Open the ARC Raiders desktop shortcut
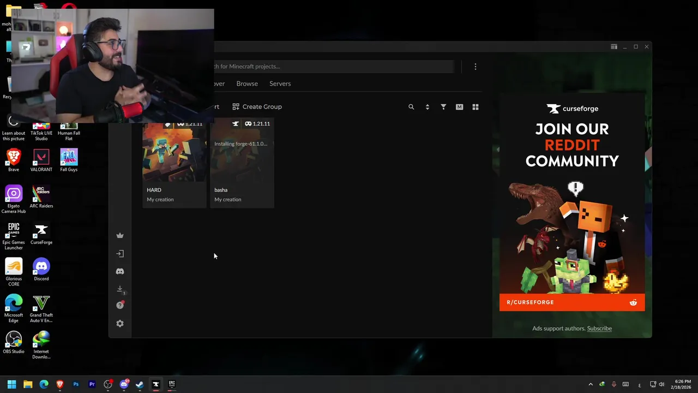Image resolution: width=698 pixels, height=393 pixels. pyautogui.click(x=41, y=197)
